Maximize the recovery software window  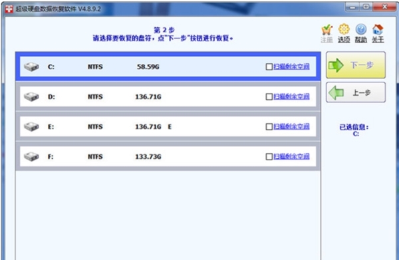366,7
